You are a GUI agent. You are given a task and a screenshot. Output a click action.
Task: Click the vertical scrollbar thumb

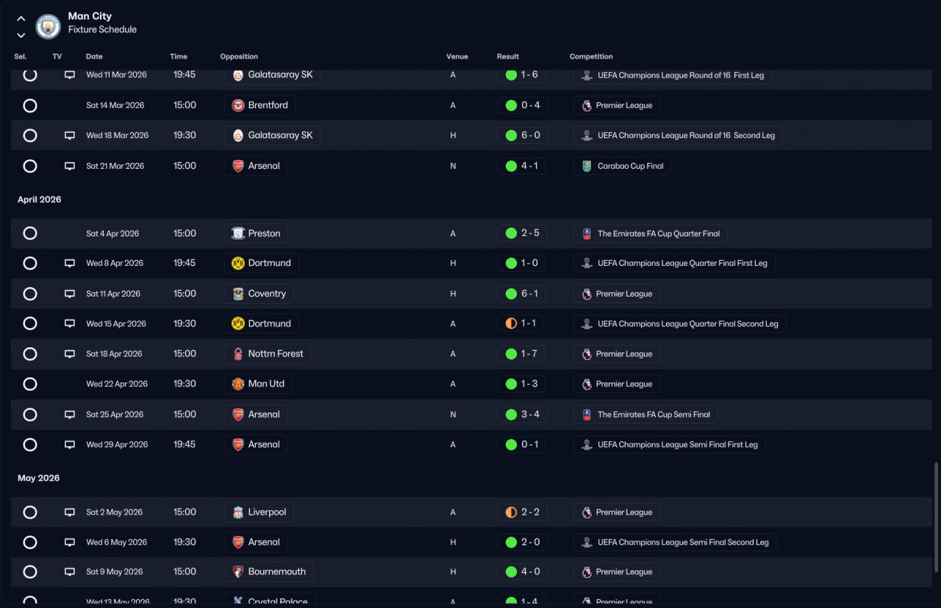936,518
